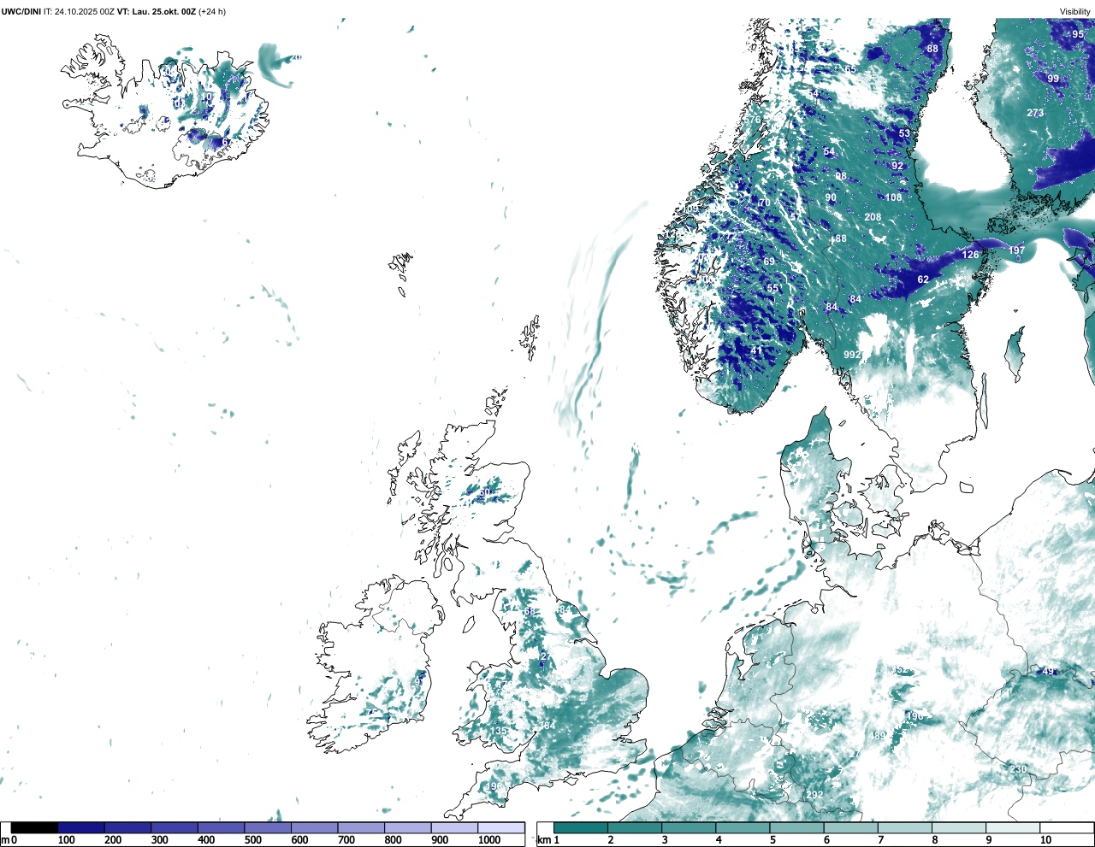Click the '(+24 h)' forecast offset text
Viewport: 1095px width, 847px height.
coord(212,12)
